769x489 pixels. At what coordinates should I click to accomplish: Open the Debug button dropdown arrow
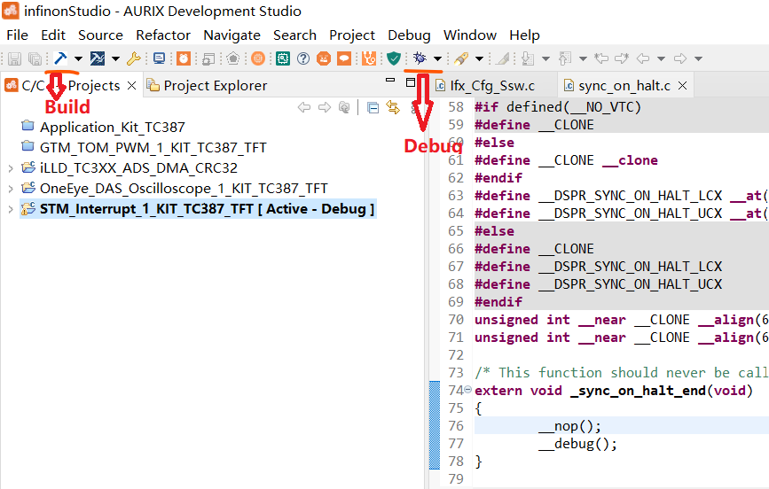pos(437,58)
